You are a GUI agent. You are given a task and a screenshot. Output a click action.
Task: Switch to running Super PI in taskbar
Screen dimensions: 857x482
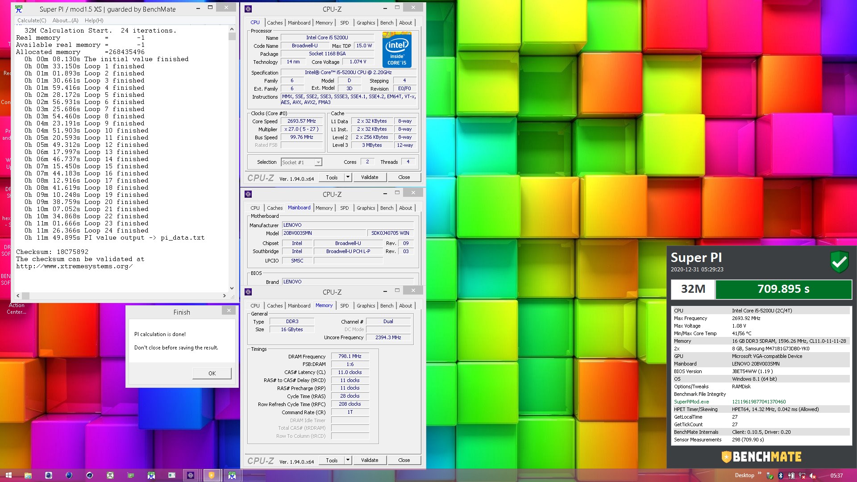click(x=232, y=475)
